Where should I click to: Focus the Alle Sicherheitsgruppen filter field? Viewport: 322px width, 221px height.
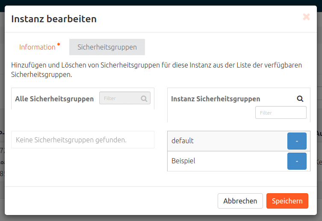[121, 98]
